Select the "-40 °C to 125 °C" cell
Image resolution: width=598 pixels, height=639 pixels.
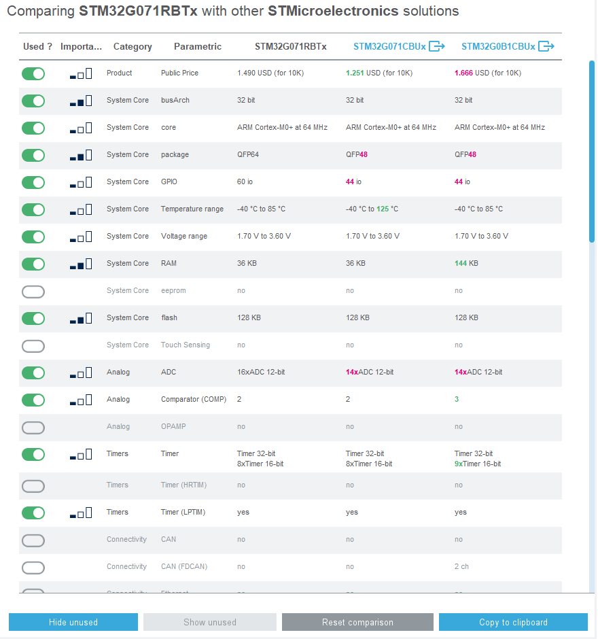pos(372,209)
